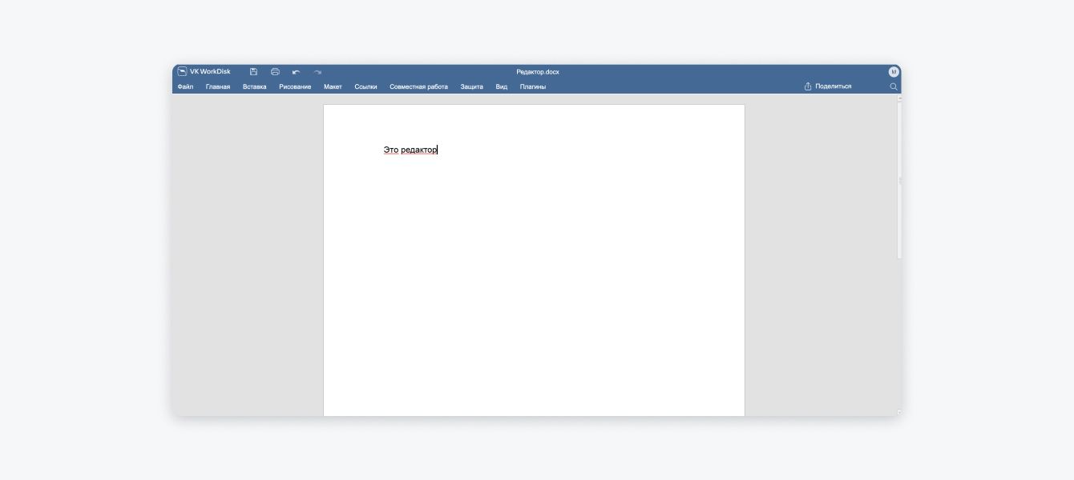Place cursor in the text "Это редактор"
This screenshot has width=1074, height=480.
[x=410, y=150]
